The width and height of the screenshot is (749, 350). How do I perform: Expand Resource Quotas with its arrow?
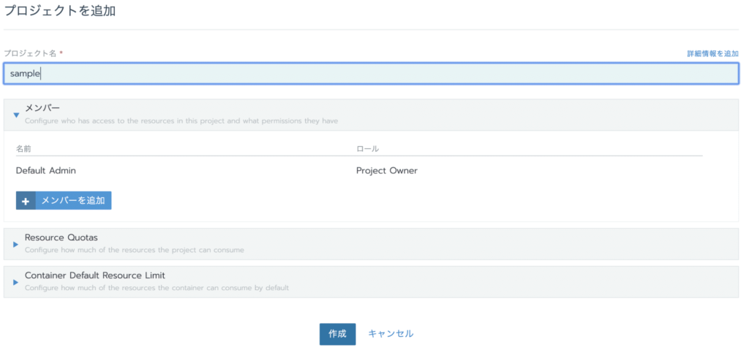click(16, 244)
